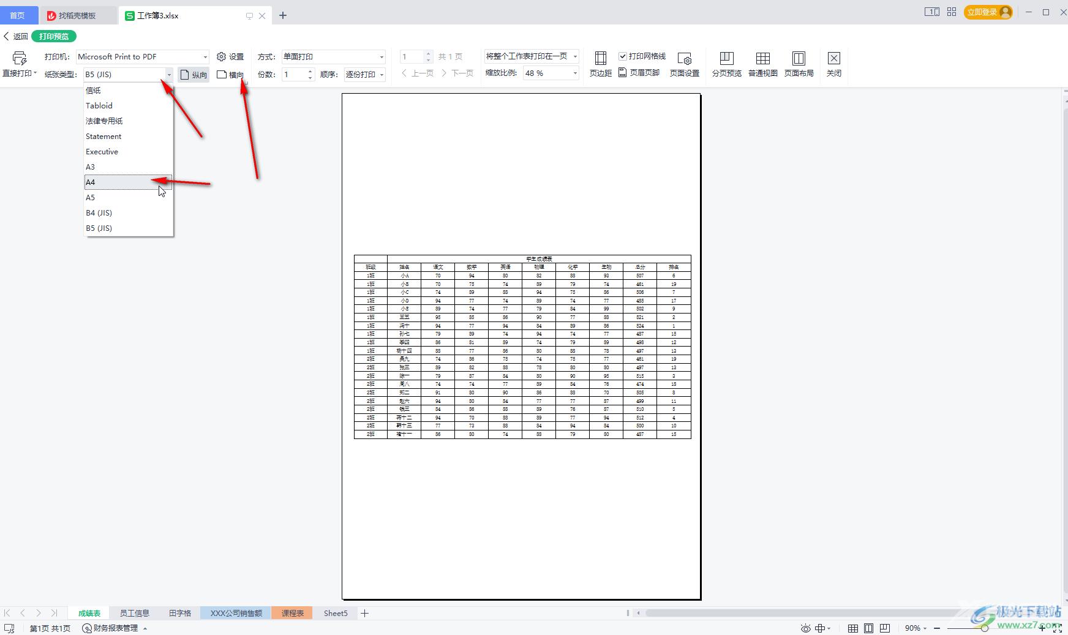Switch to 成绩表 sheet tab
Viewport: 1068px width, 635px height.
tap(89, 613)
